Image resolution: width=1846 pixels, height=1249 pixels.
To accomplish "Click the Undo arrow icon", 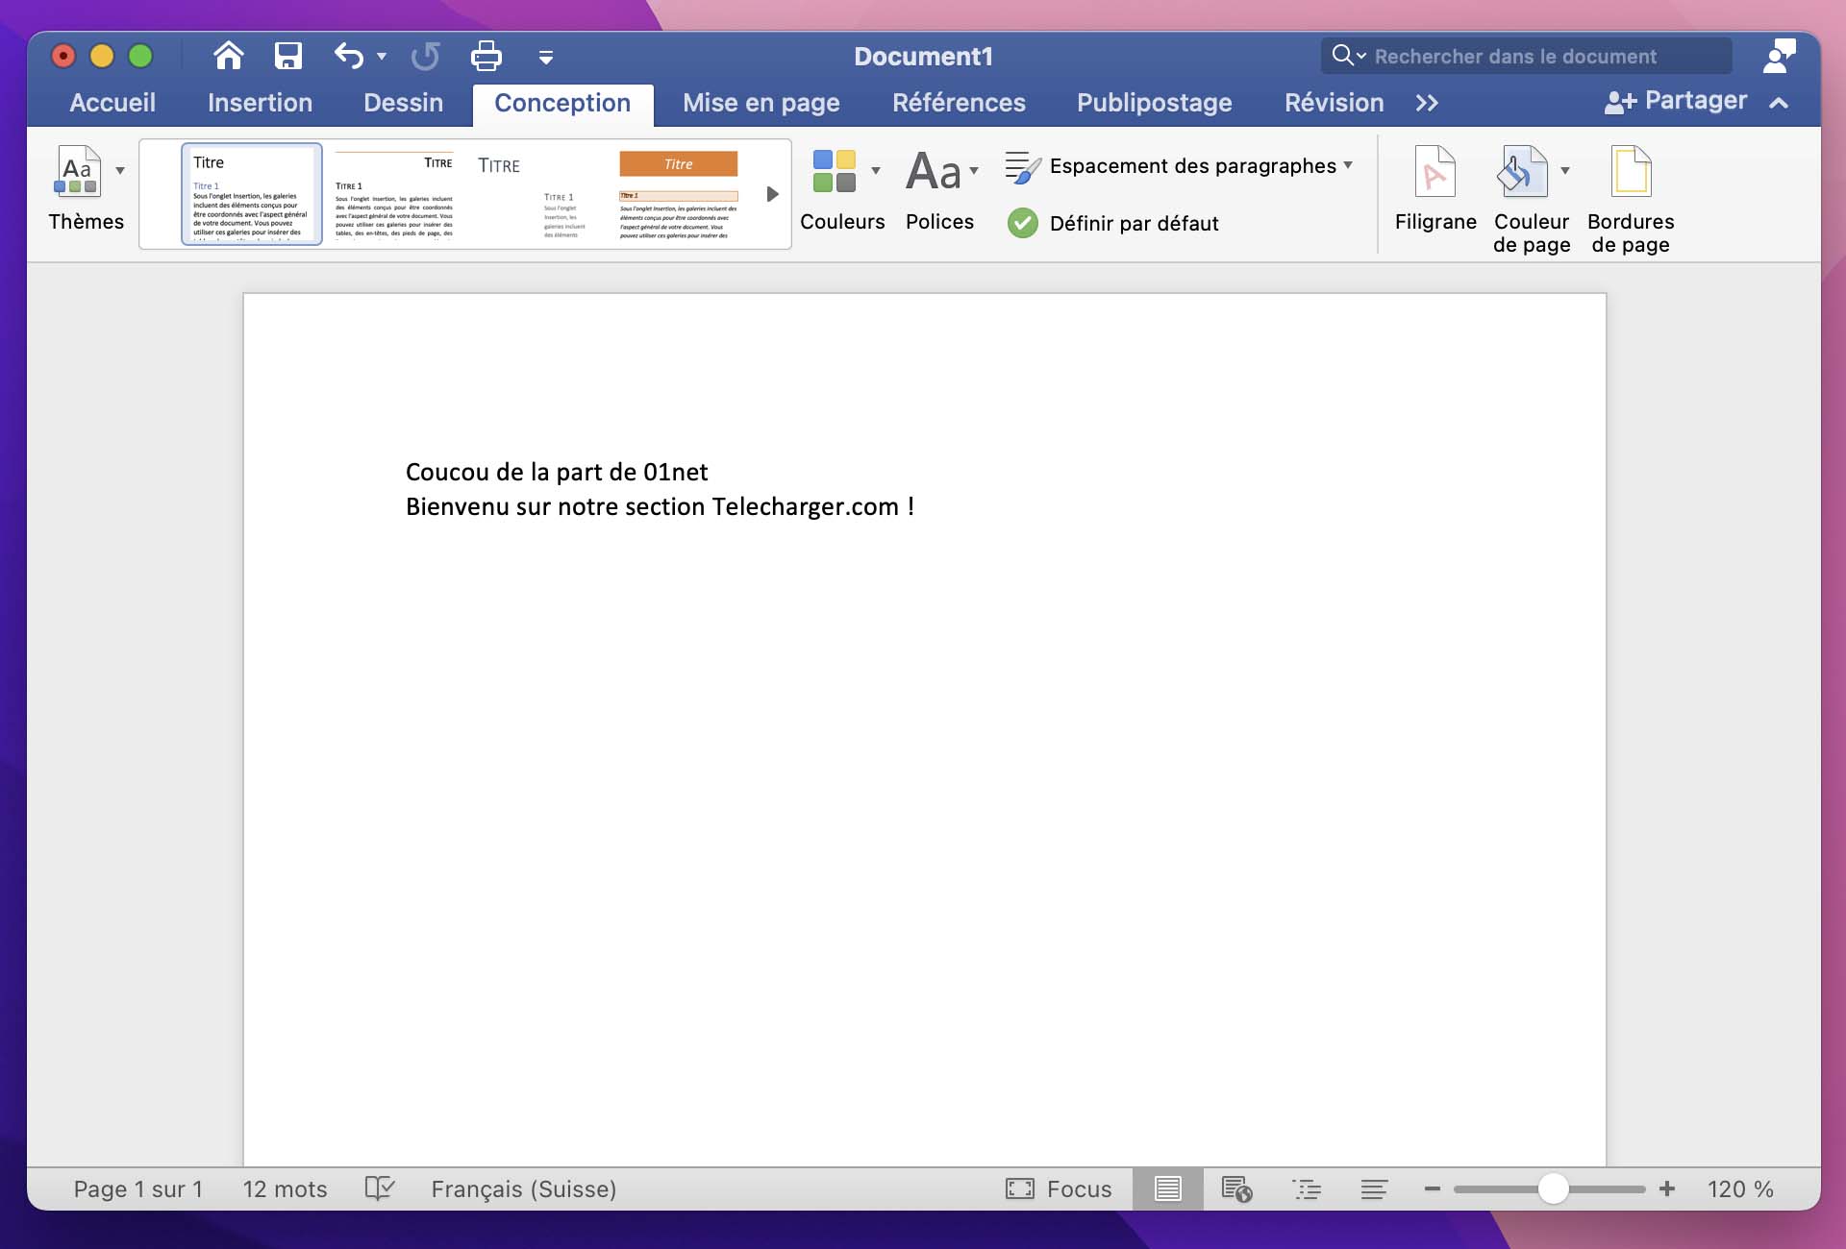I will [x=348, y=56].
